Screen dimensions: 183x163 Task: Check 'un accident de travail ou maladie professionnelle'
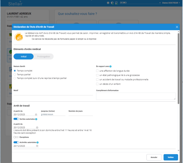click(x=97, y=80)
